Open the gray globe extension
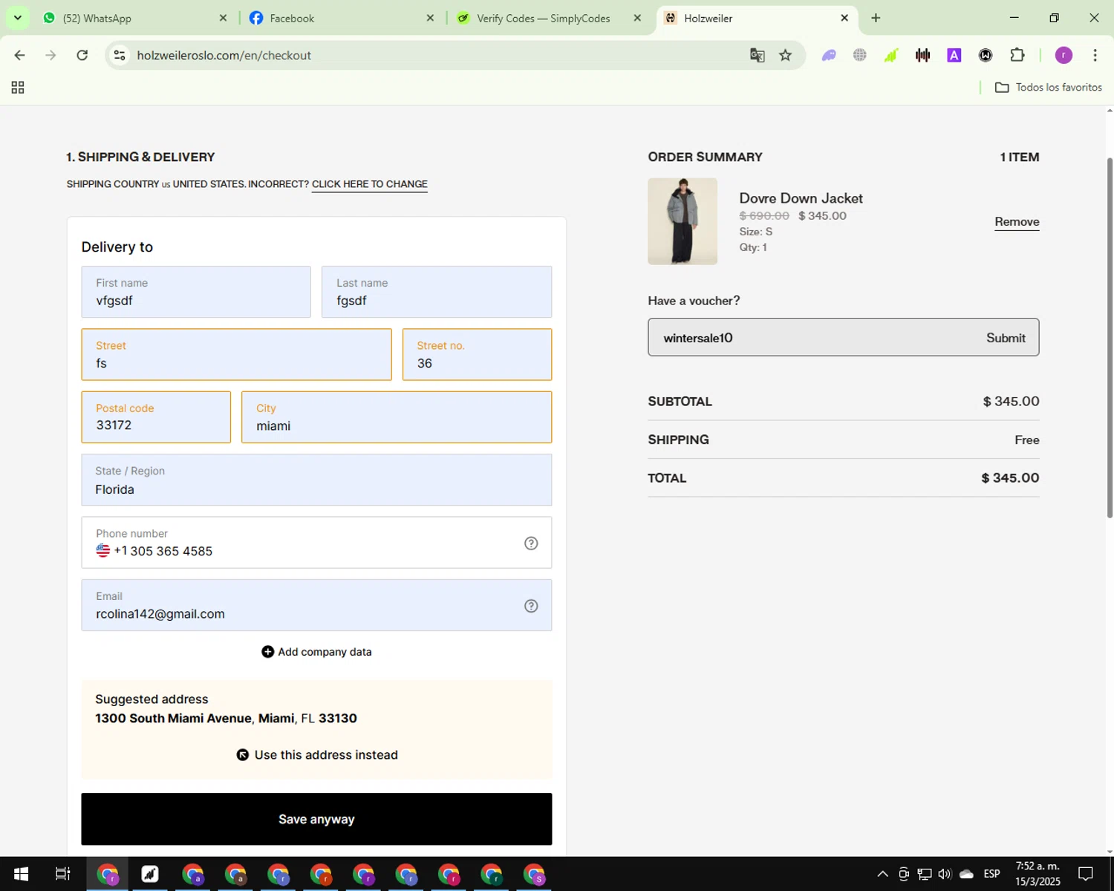 [860, 55]
